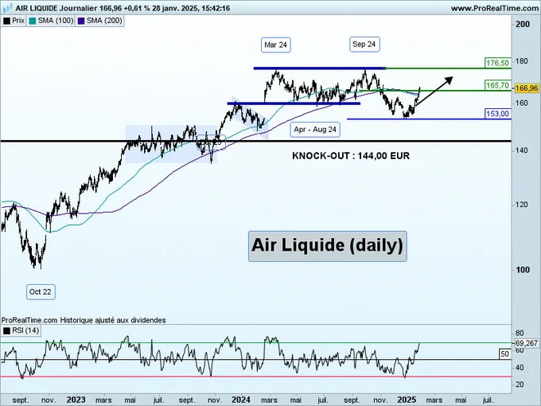Image resolution: width=541 pixels, height=406 pixels.
Task: Select the Prix legend label
Action: coord(18,21)
